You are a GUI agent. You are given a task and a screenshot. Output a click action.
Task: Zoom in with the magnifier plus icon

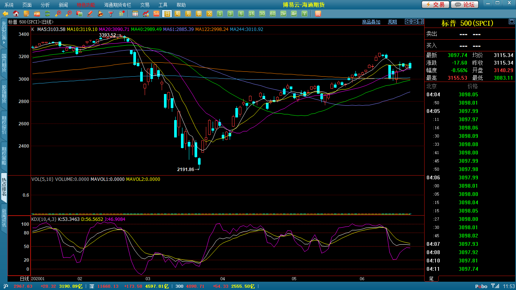click(x=58, y=14)
